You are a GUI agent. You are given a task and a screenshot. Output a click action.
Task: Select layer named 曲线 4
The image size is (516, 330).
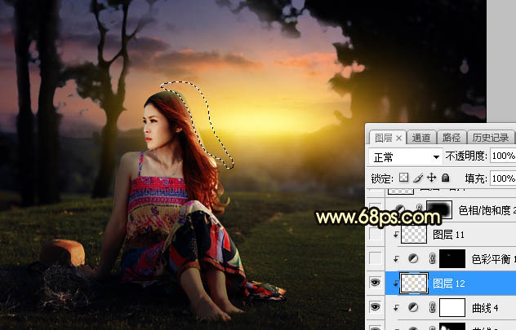pos(485,308)
